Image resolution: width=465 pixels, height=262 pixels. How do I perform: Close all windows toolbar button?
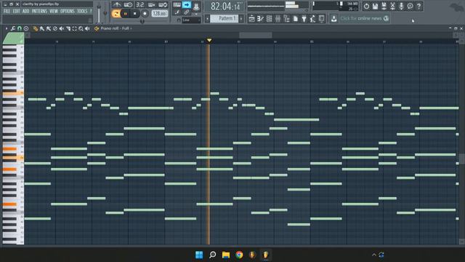[x=321, y=19]
